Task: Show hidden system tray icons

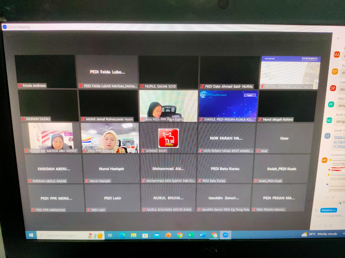Action: (x=343, y=234)
